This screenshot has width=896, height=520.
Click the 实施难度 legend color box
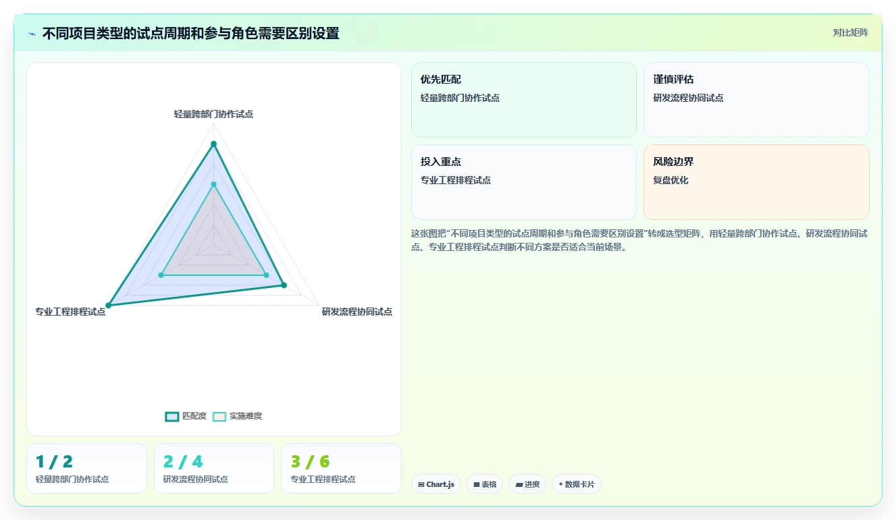[x=219, y=416]
